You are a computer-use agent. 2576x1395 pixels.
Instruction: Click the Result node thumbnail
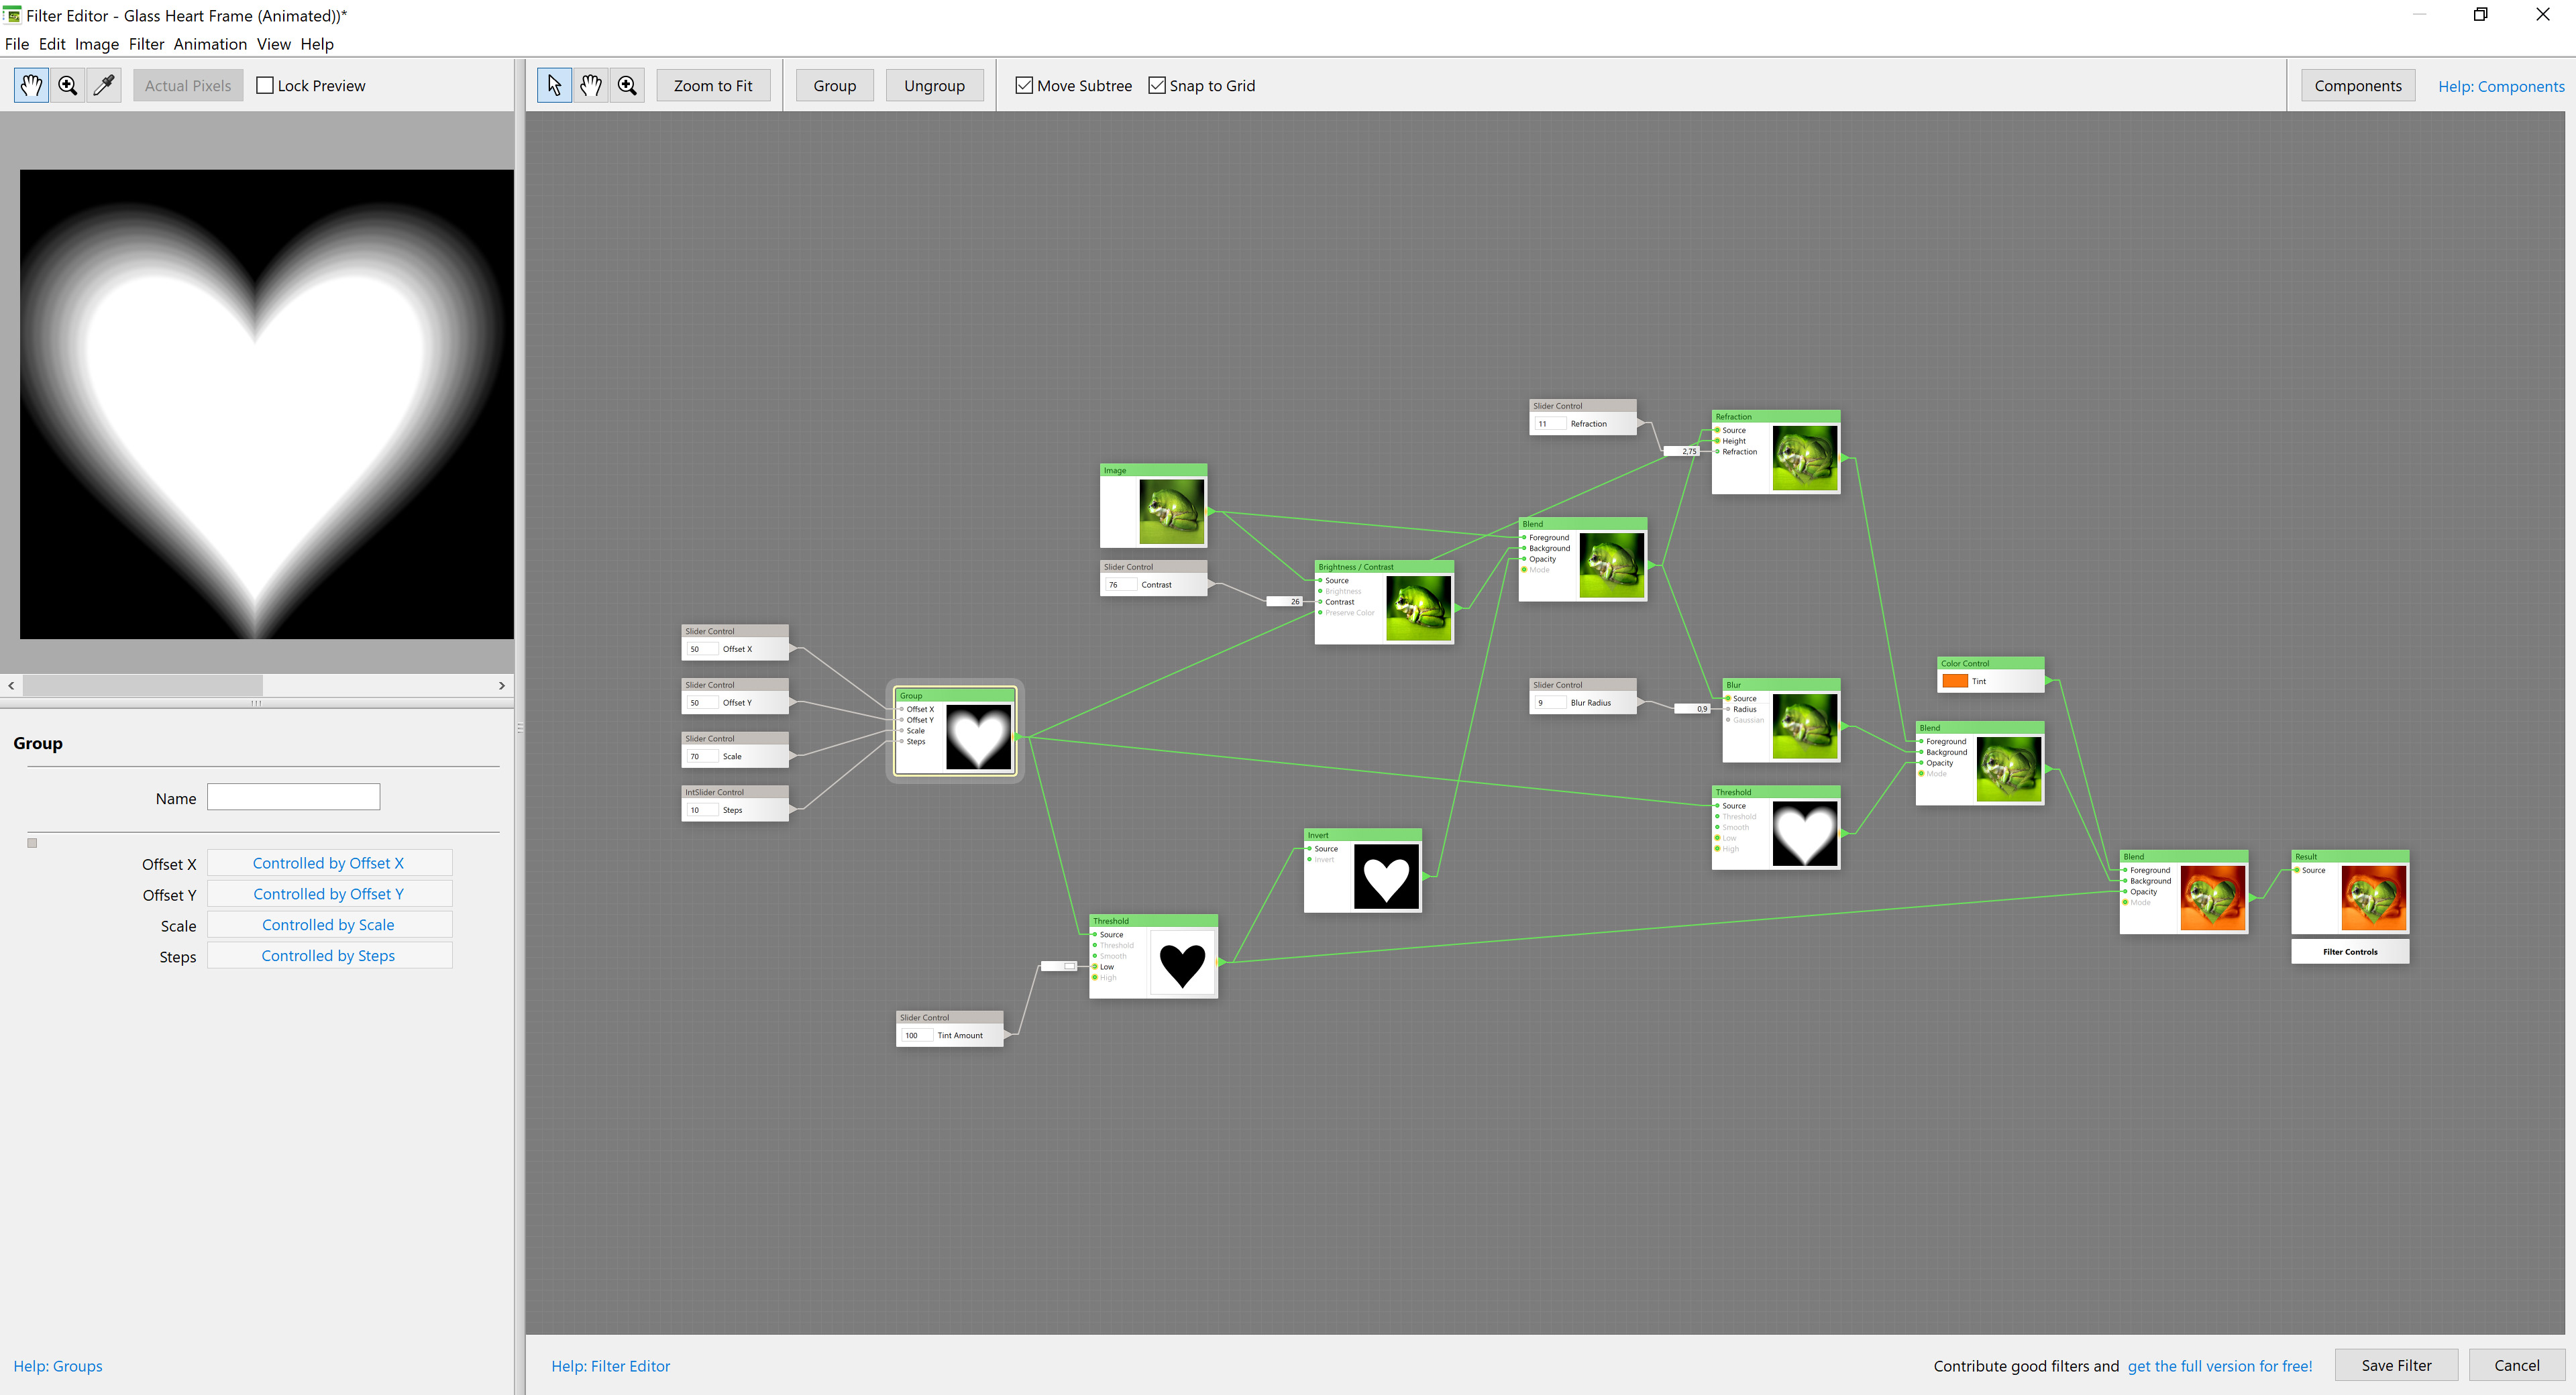coord(2373,898)
